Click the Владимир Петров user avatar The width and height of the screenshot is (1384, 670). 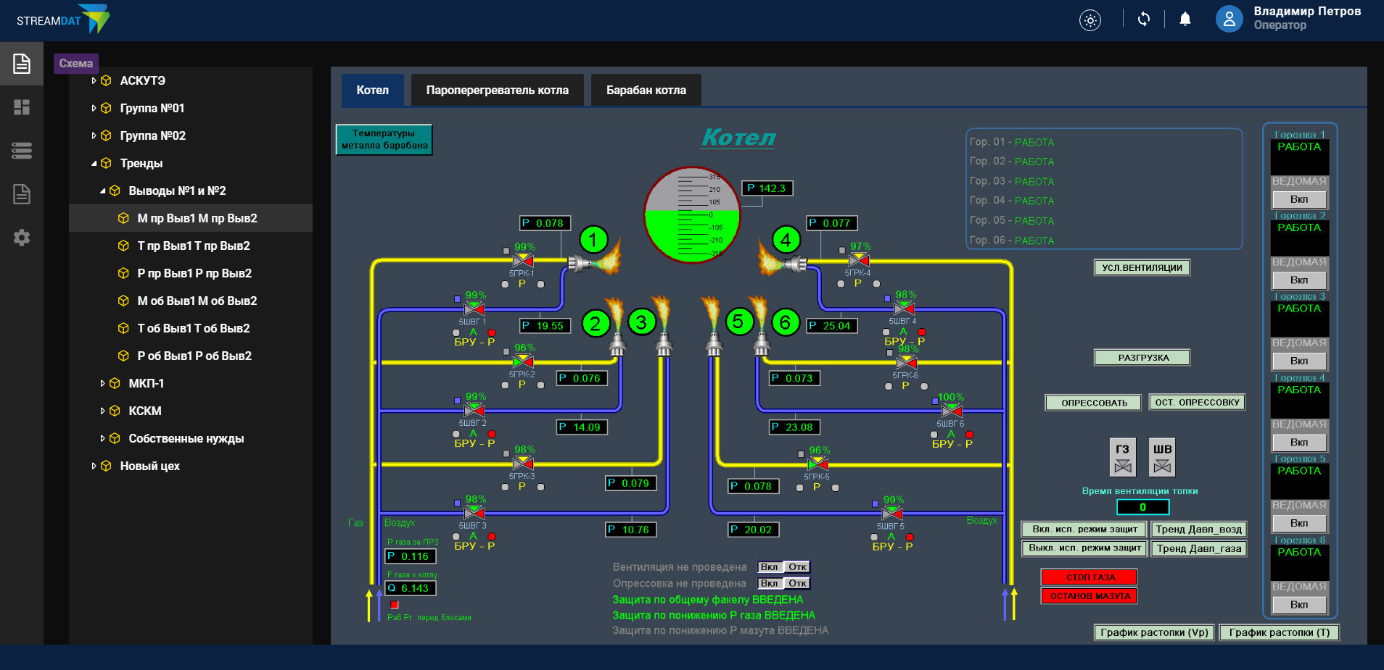1229,19
